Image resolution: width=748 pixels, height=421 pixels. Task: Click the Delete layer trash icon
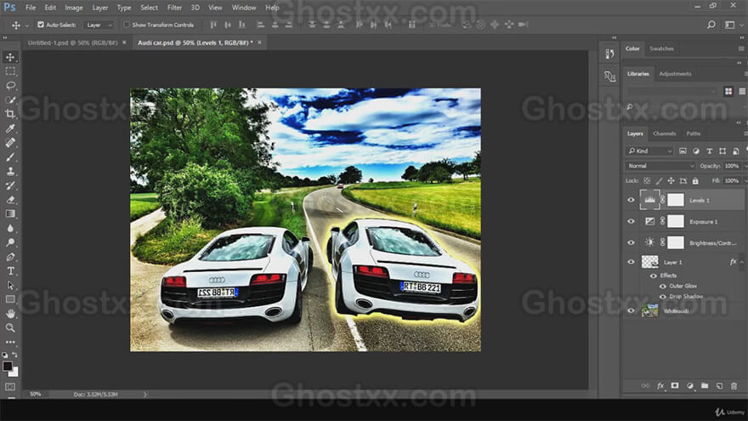pos(734,385)
